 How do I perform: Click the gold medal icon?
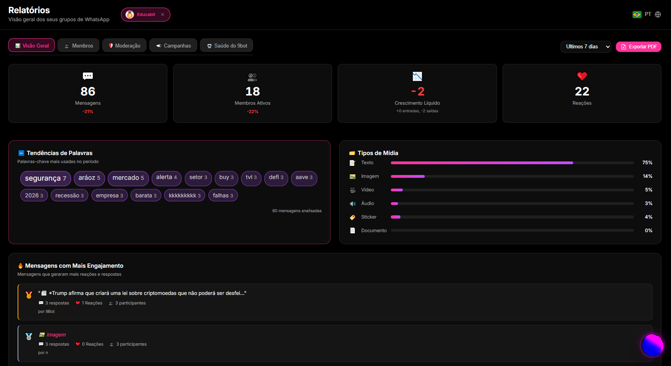pos(29,295)
